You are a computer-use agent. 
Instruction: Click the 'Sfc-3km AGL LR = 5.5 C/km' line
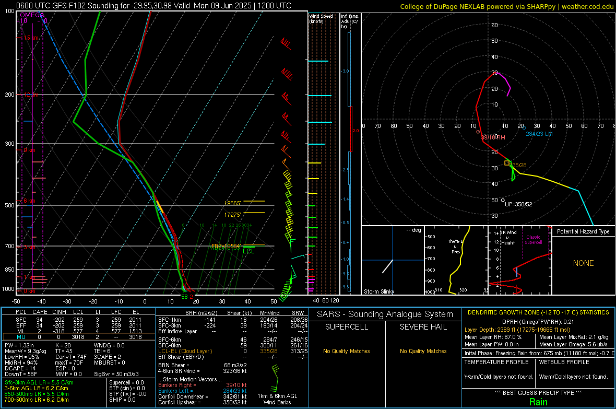tap(39, 382)
